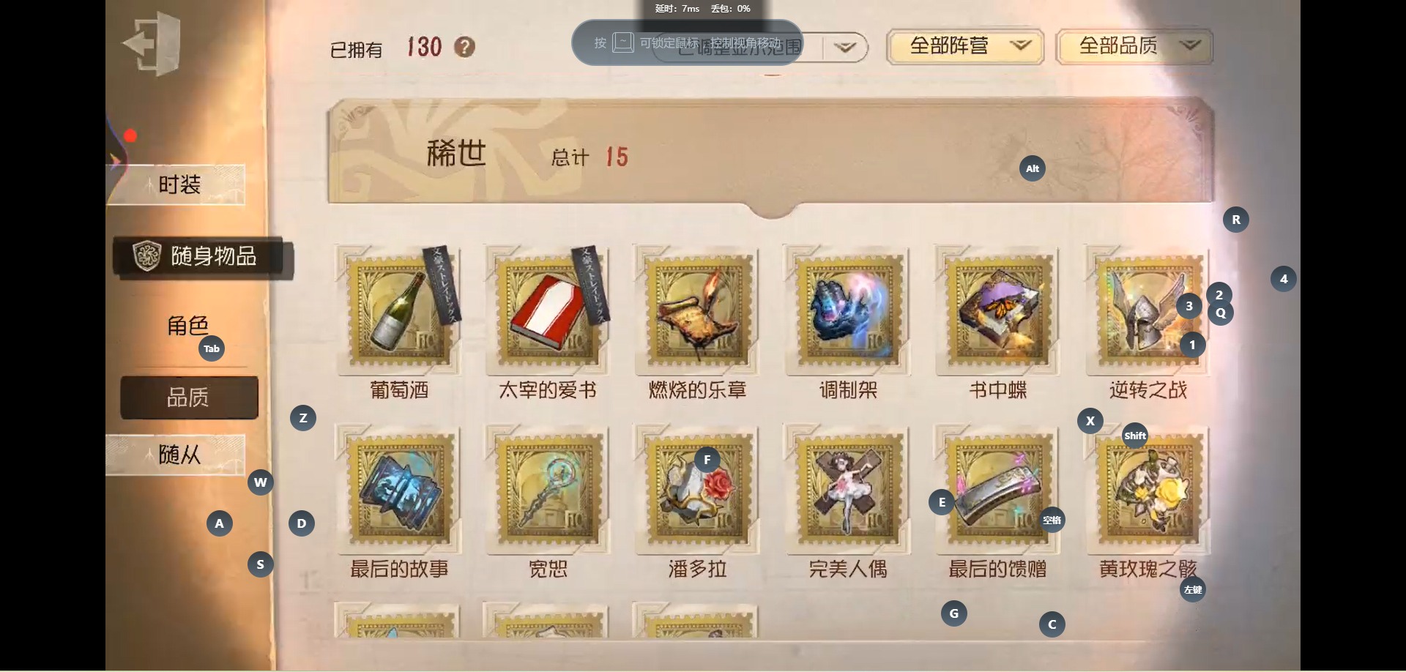
Task: Open the question mark help icon
Action: coord(464,48)
